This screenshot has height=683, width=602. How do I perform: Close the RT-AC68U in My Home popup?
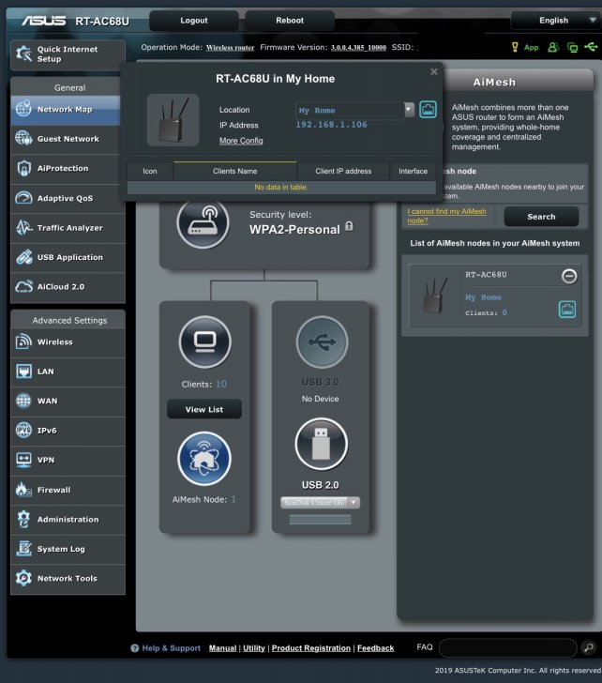pos(434,72)
